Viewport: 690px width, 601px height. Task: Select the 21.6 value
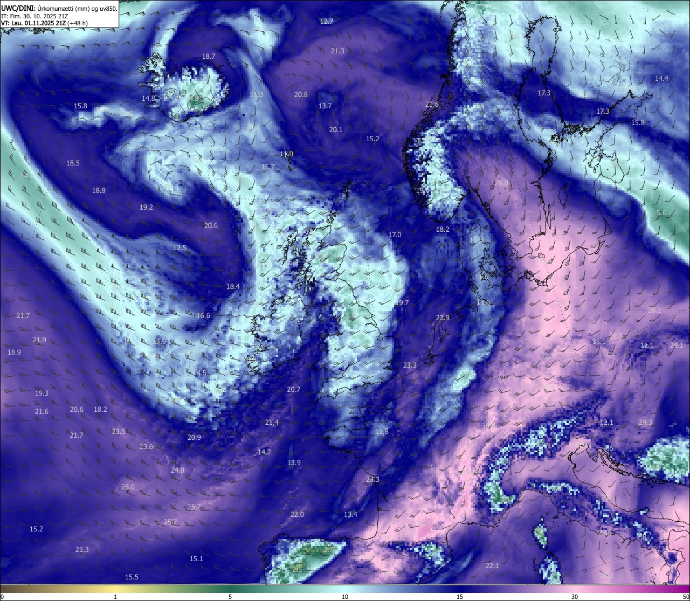point(42,411)
